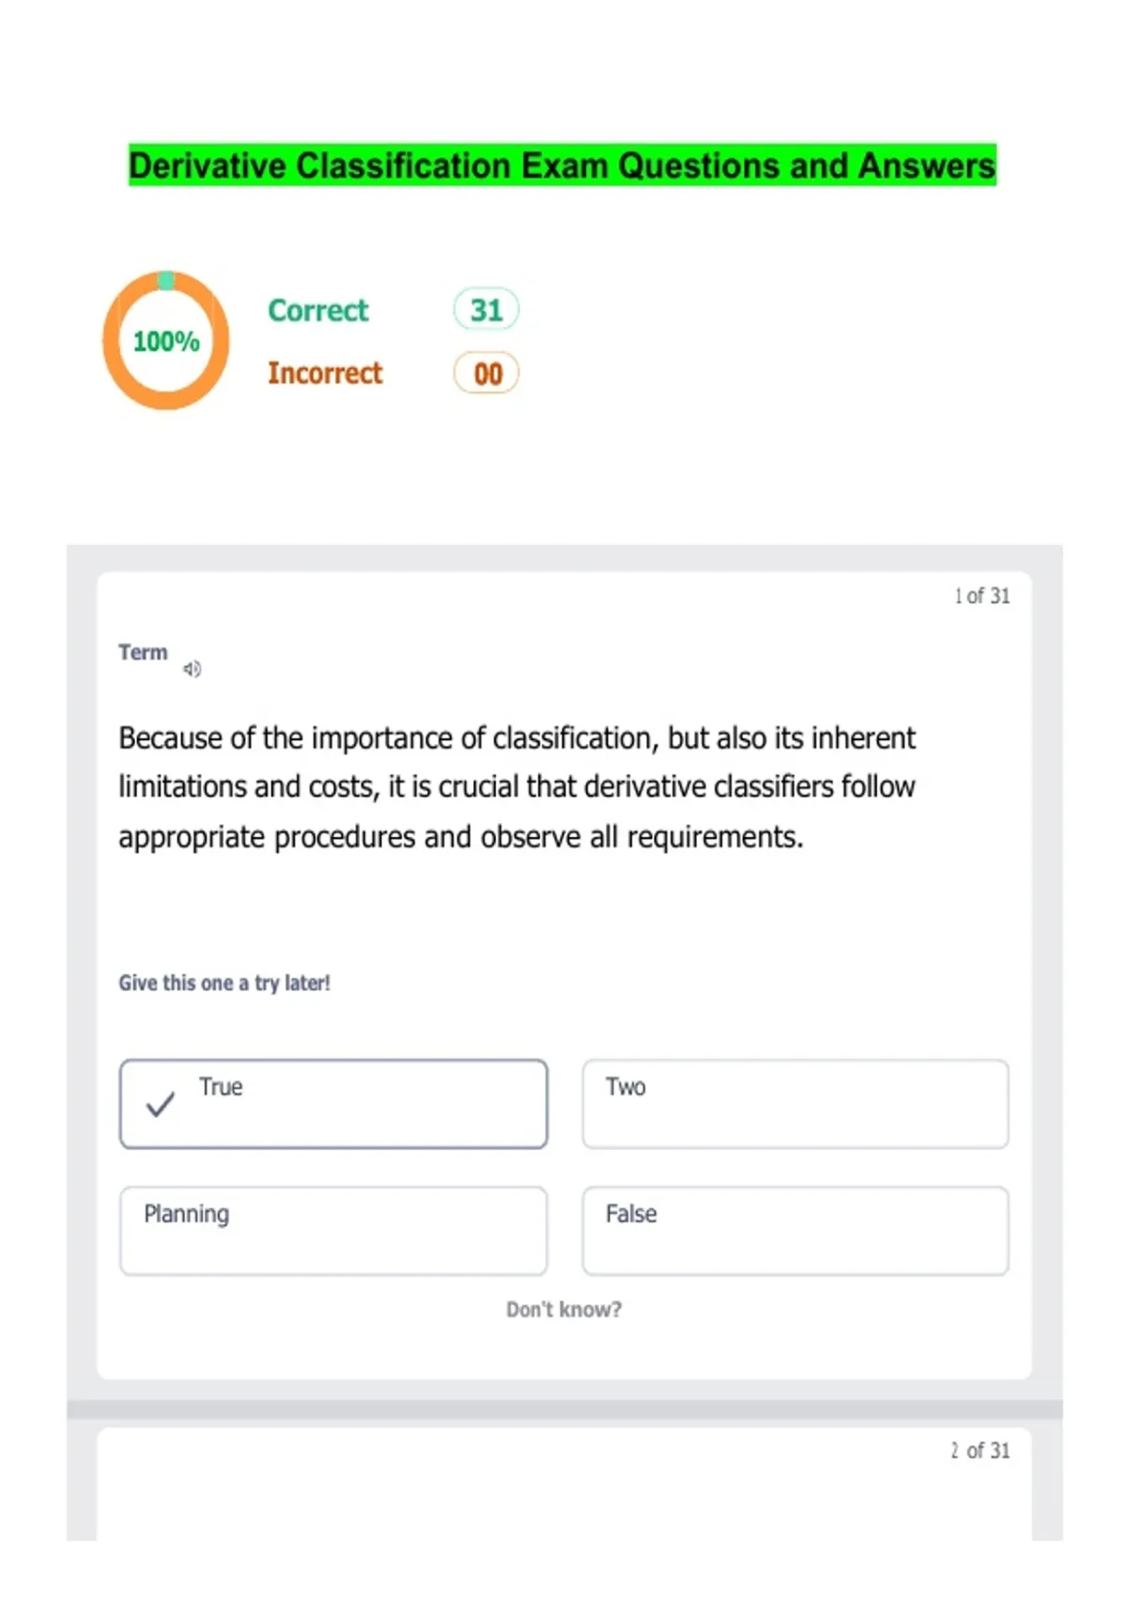The width and height of the screenshot is (1127, 1597).
Task: Click the Correct count badge showing 31
Action: point(486,310)
